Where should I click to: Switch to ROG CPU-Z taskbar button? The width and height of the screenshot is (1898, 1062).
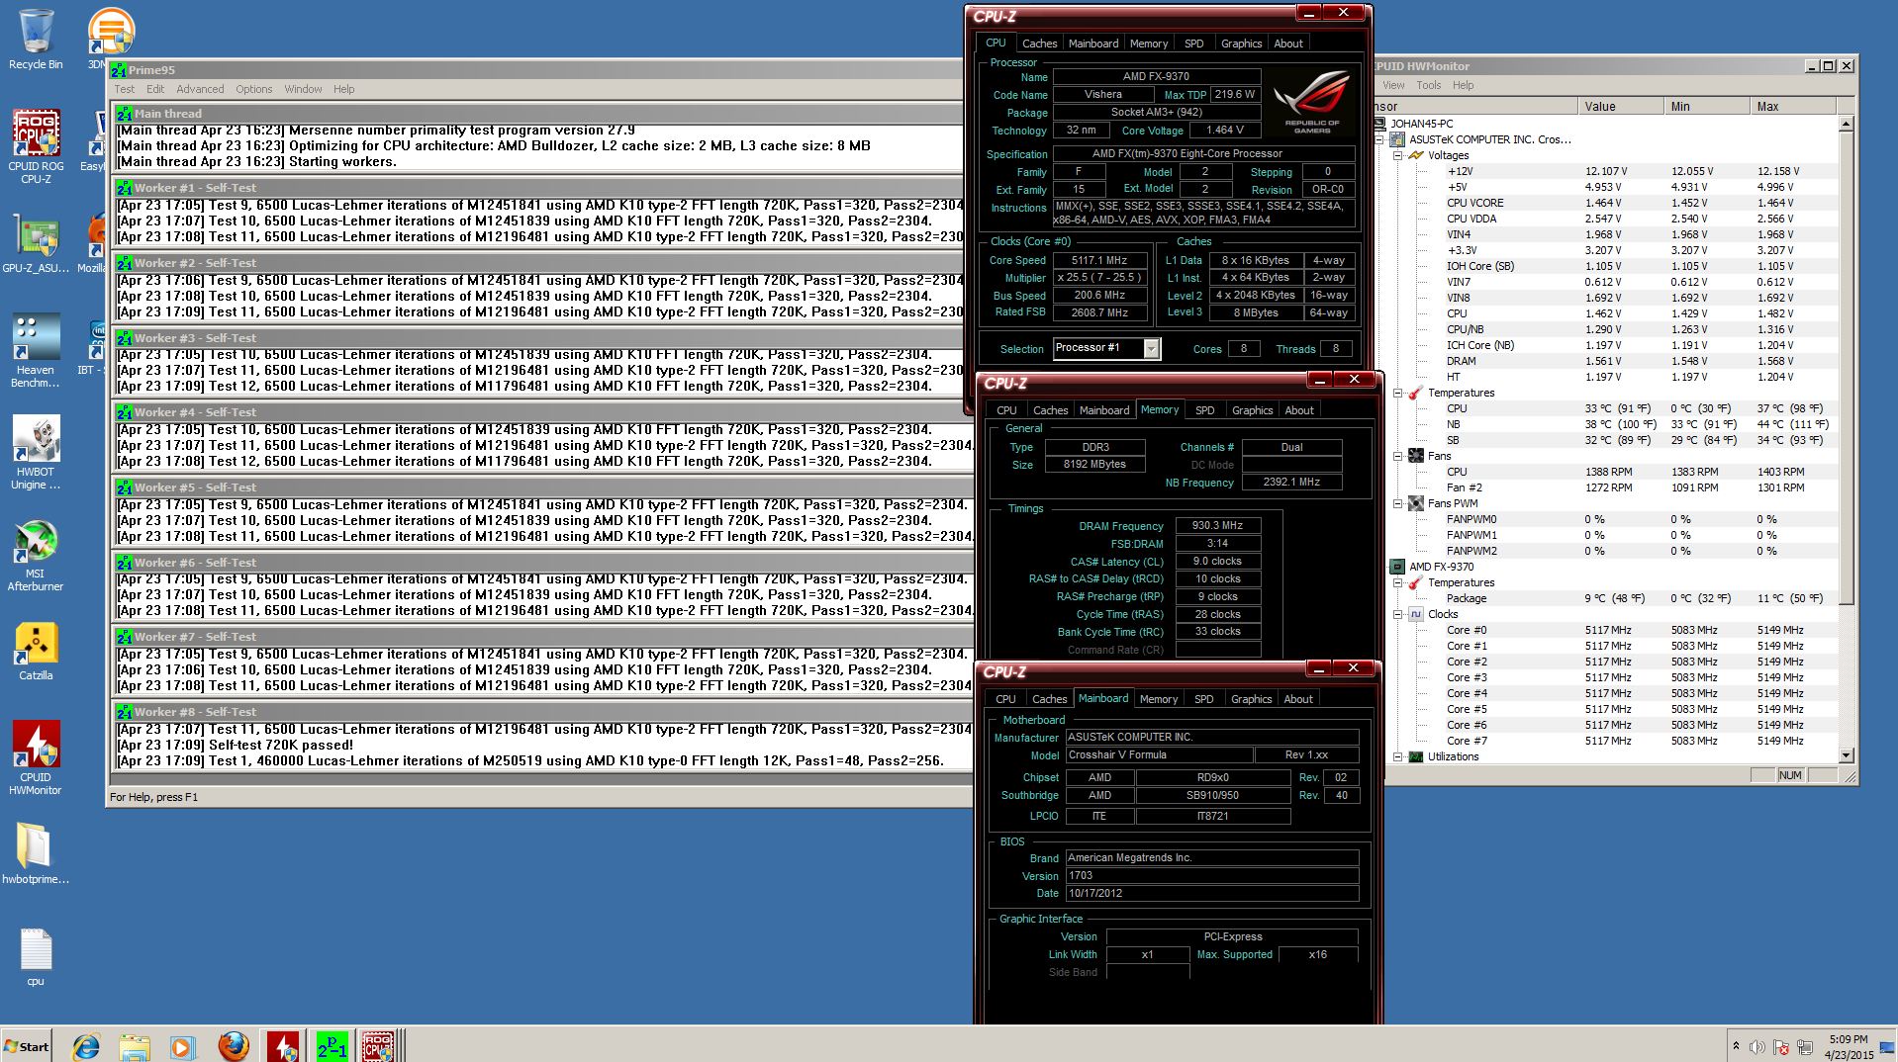coord(378,1045)
